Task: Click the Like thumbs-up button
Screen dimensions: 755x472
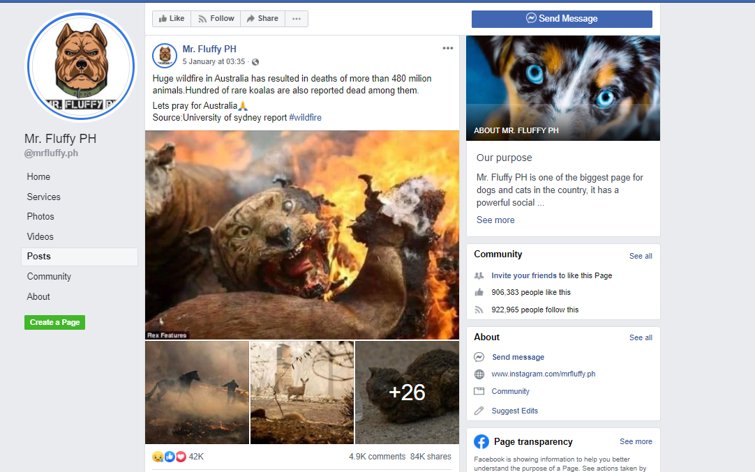Action: [x=172, y=18]
